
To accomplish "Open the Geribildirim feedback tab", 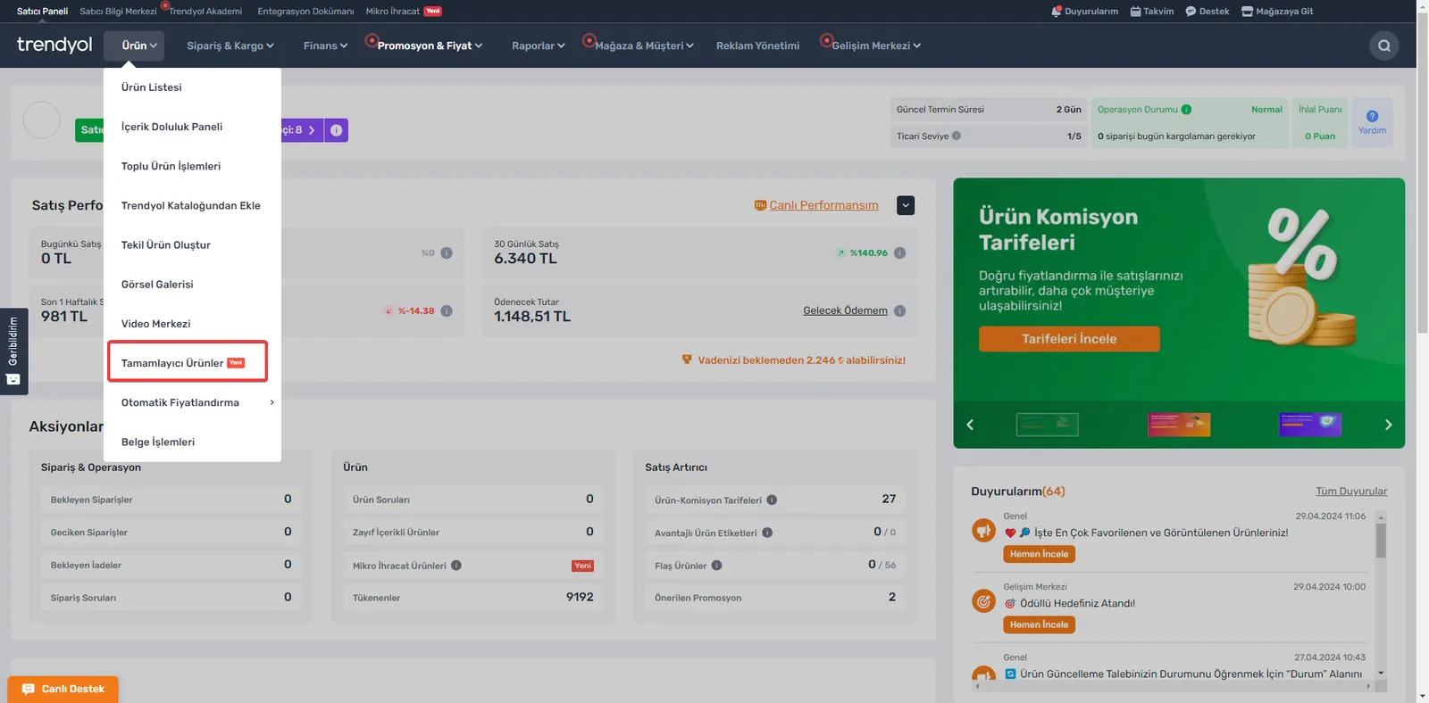I will [x=13, y=351].
